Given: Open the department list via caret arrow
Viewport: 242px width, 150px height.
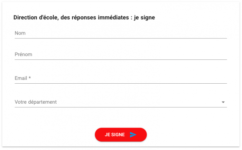Looking at the screenshot, I should [223, 102].
